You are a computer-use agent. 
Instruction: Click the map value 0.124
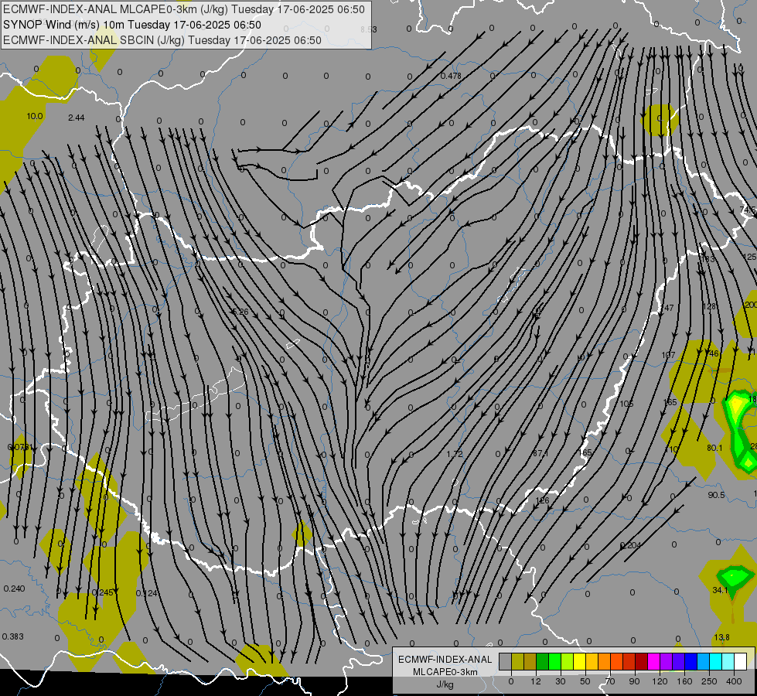146,594
